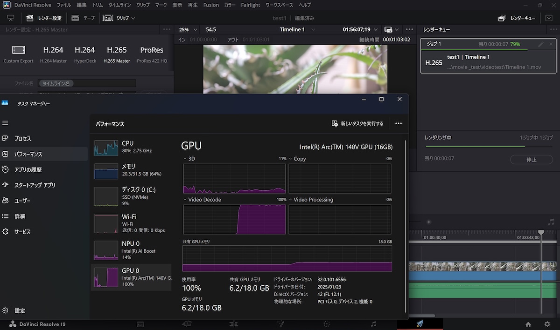560x330 pixels.
Task: Click 新しいタスクを実行する button
Action: (357, 123)
